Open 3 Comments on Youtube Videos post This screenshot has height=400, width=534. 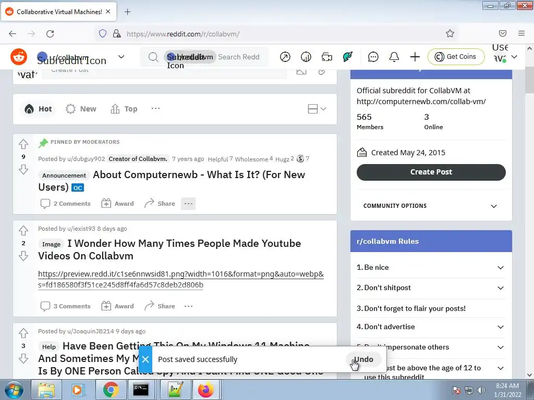point(65,306)
